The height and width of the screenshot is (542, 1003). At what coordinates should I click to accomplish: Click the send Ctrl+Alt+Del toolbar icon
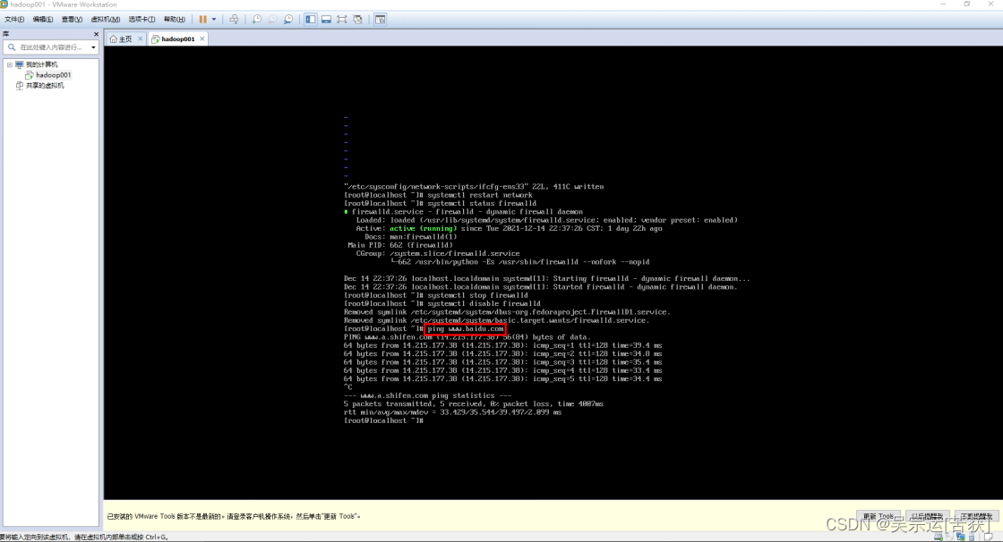(x=234, y=19)
